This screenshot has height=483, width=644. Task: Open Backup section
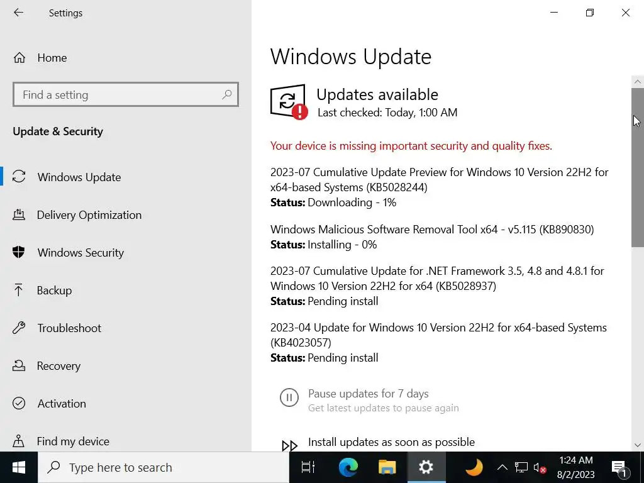(126, 290)
